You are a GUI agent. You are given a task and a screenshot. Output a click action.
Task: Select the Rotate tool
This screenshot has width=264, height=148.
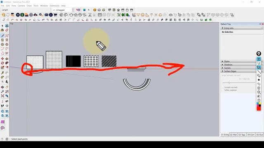pos(2,63)
